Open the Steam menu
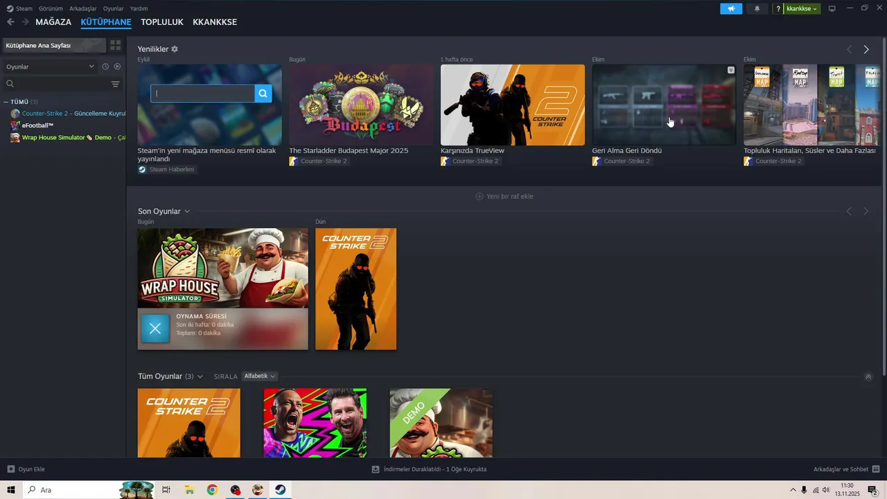 pos(24,8)
